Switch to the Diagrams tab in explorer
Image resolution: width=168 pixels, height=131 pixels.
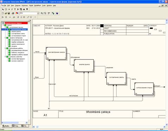coord(15,126)
